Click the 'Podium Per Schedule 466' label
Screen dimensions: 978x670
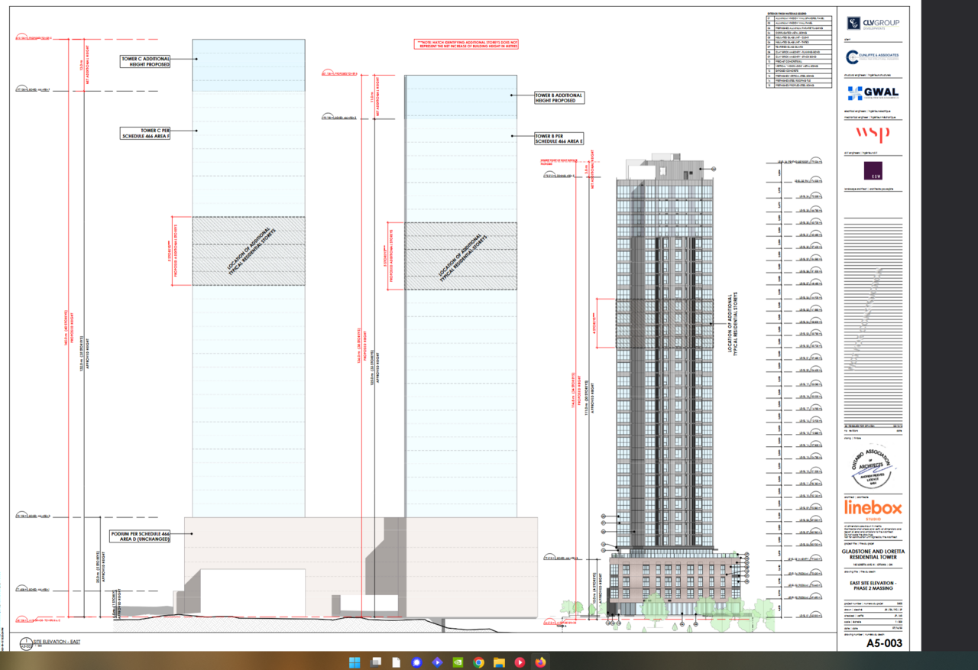coord(140,536)
